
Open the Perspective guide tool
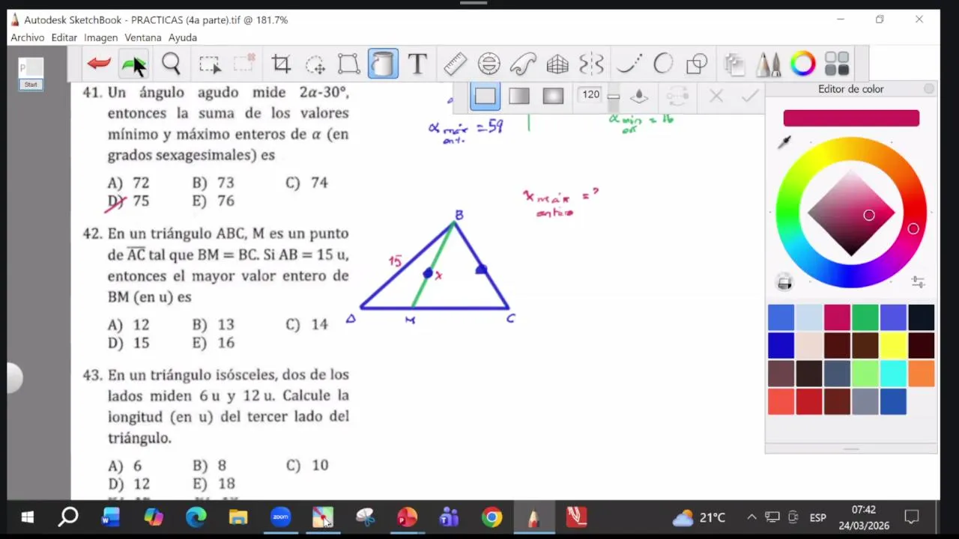click(557, 64)
